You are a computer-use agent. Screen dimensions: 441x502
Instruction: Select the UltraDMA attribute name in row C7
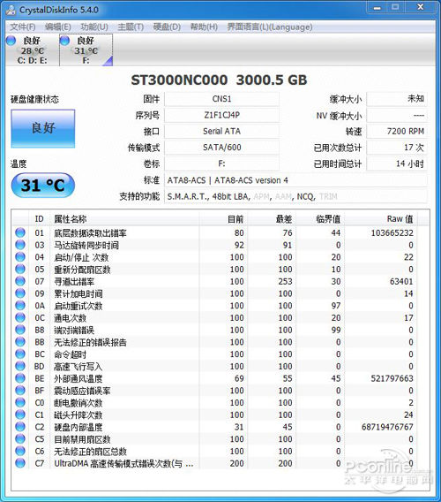click(123, 464)
